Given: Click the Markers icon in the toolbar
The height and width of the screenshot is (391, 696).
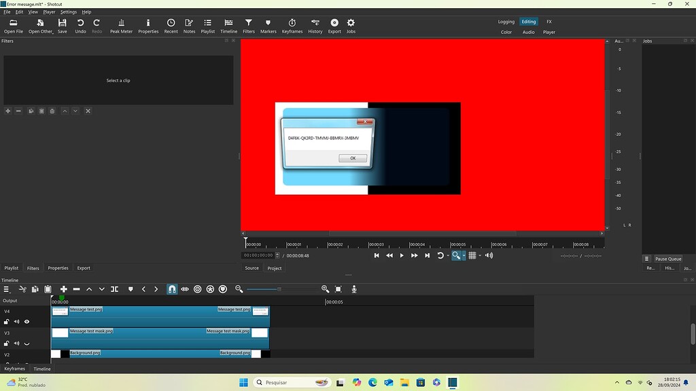Looking at the screenshot, I should pyautogui.click(x=268, y=25).
